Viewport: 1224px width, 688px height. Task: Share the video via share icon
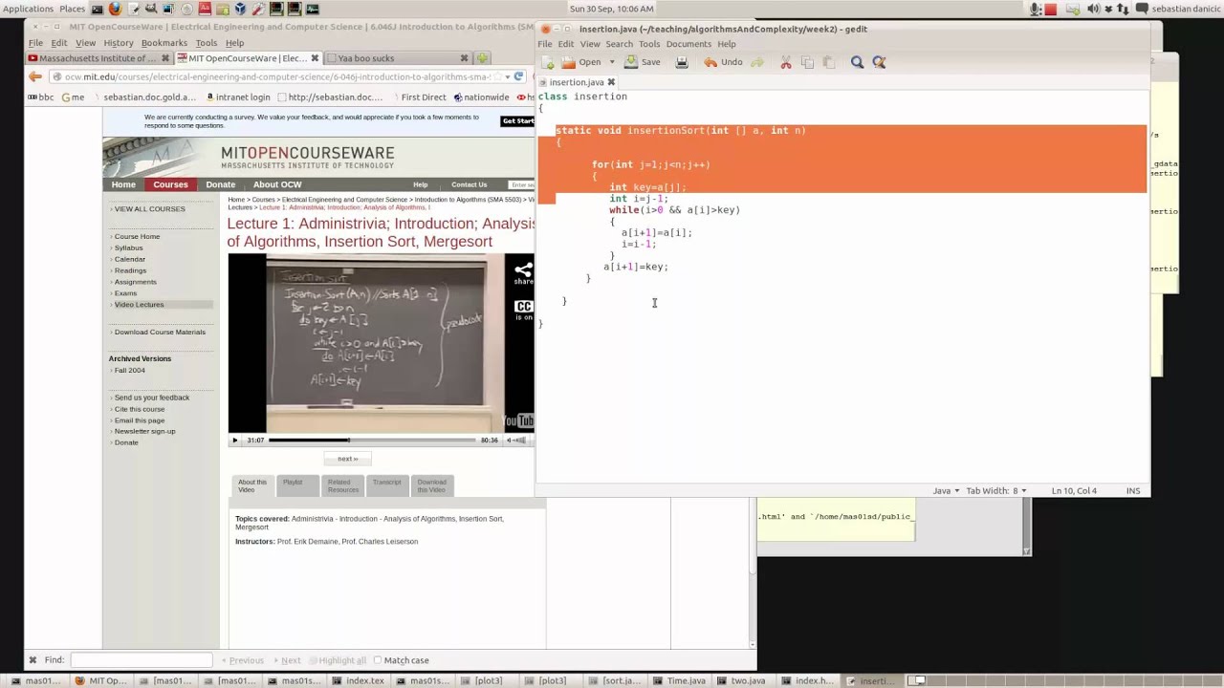tap(523, 274)
